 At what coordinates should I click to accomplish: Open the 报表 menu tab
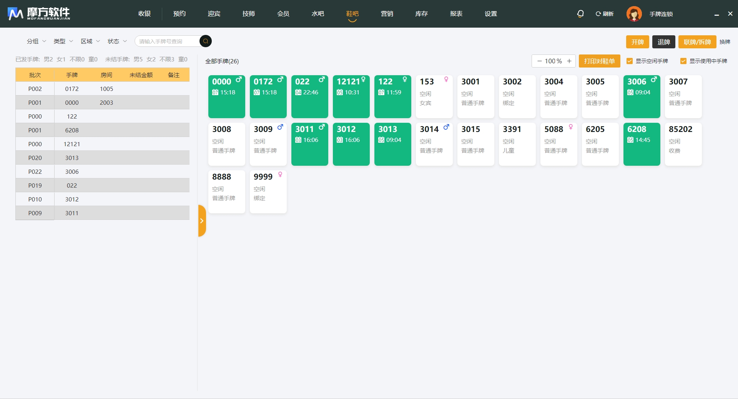tap(456, 14)
